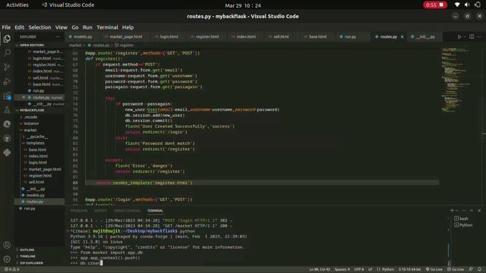Viewport: 486px width, 273px height.
Task: Create a new terminal with plus icon
Action: pos(452,211)
